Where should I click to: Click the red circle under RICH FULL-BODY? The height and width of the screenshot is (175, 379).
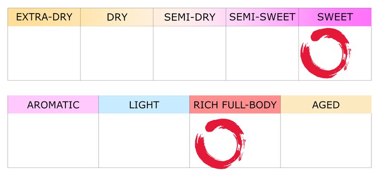[x=220, y=143]
